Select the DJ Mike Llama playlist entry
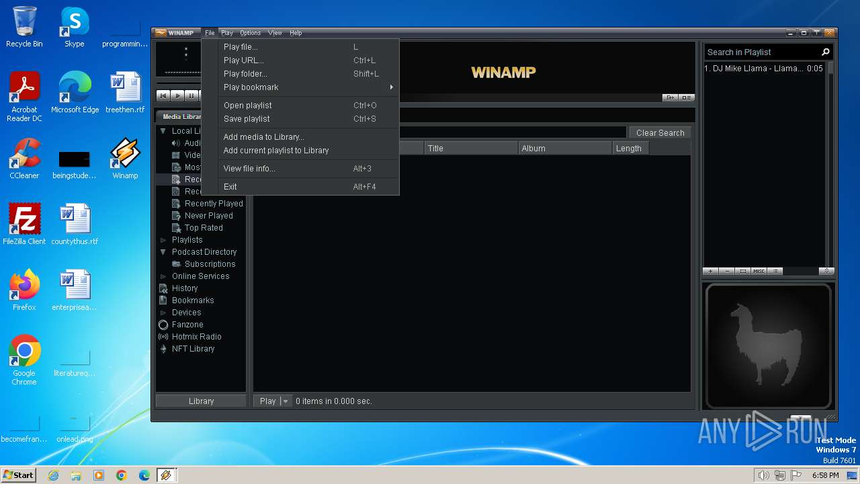The height and width of the screenshot is (484, 860). (x=765, y=69)
